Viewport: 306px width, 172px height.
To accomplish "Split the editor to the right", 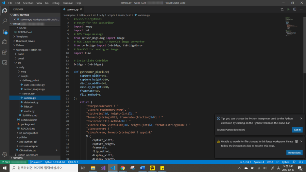I will [x=295, y=9].
